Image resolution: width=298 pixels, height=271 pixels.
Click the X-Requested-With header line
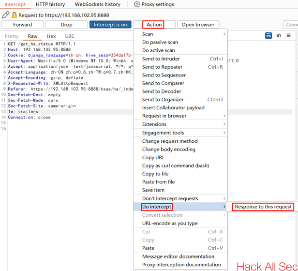(48, 84)
